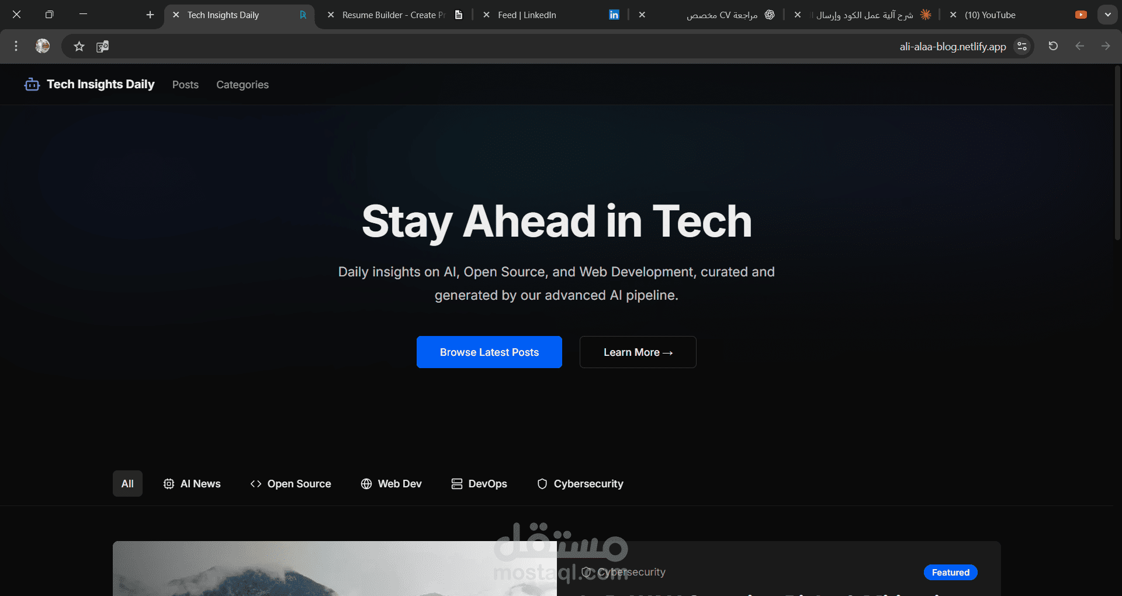Viewport: 1122px width, 596px height.
Task: Close the مراجعة CV مخصص tab
Action: click(642, 15)
